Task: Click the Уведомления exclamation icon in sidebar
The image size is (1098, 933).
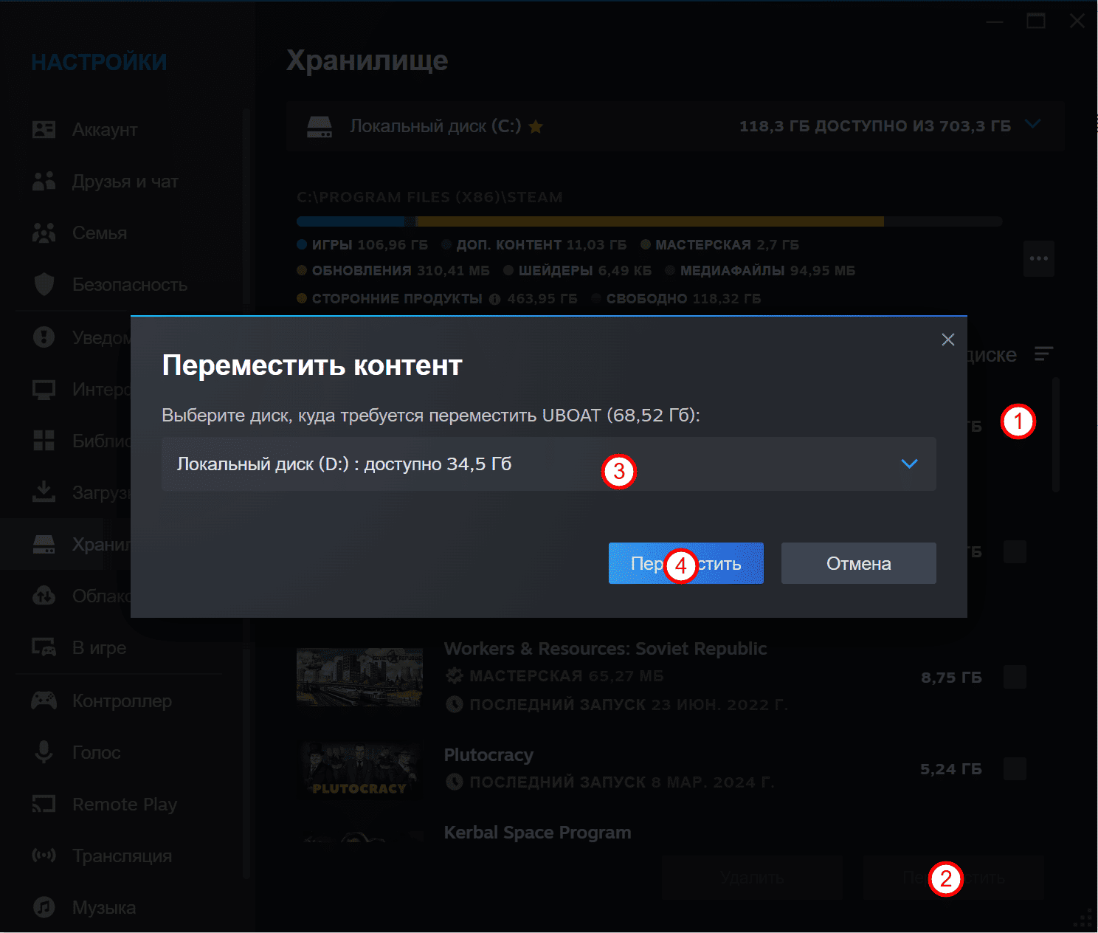Action: [44, 337]
